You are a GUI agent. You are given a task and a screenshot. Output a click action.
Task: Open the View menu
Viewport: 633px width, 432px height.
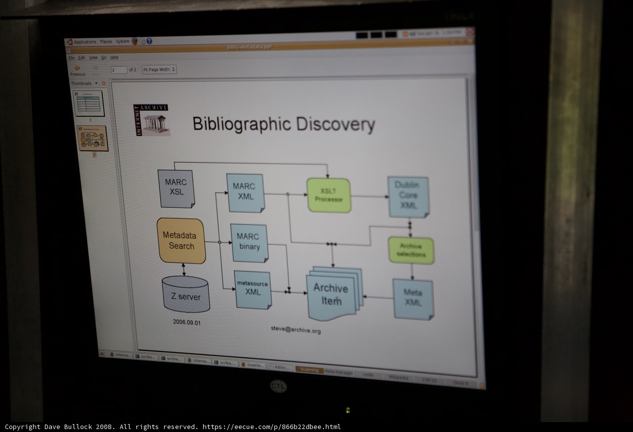tap(93, 58)
